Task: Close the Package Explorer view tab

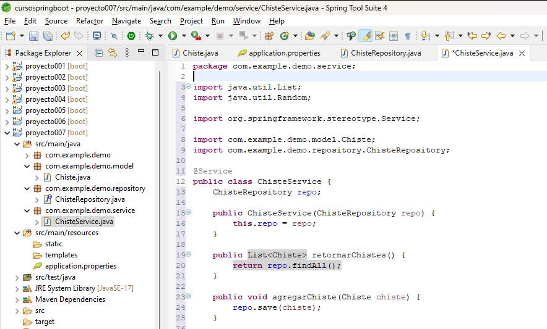Action: (80, 53)
